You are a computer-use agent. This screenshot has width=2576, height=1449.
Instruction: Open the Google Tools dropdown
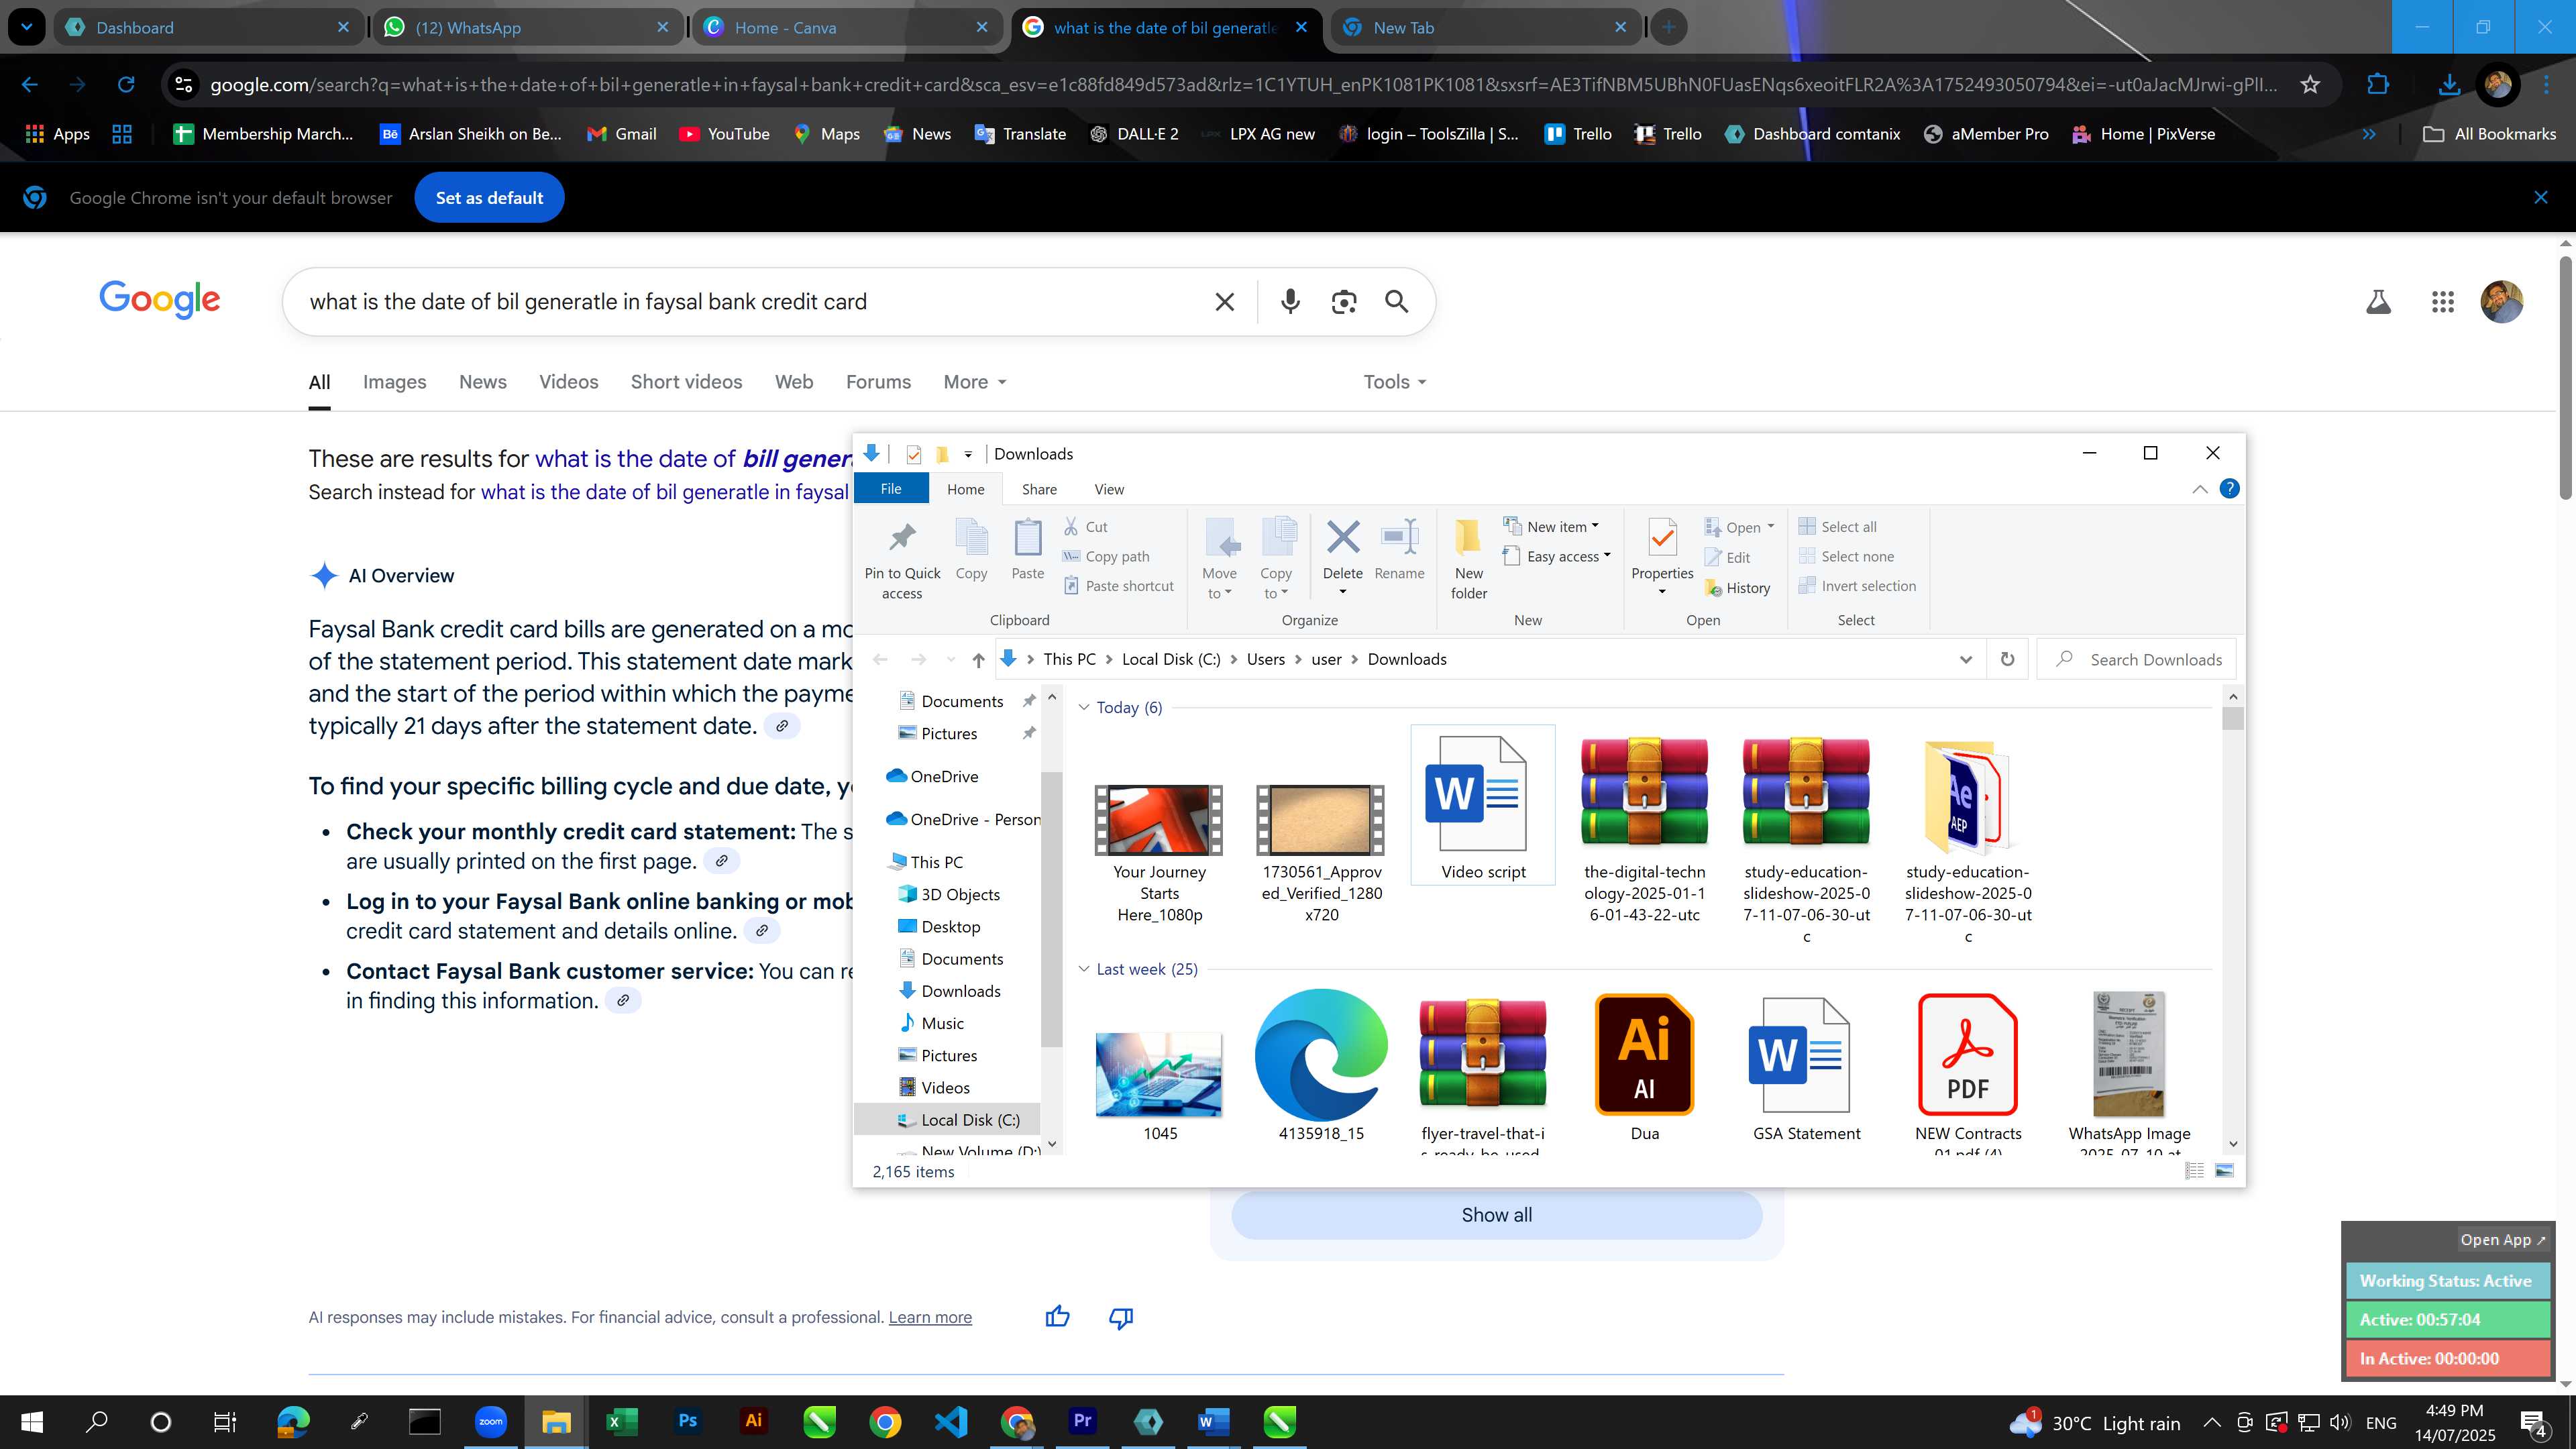1395,382
